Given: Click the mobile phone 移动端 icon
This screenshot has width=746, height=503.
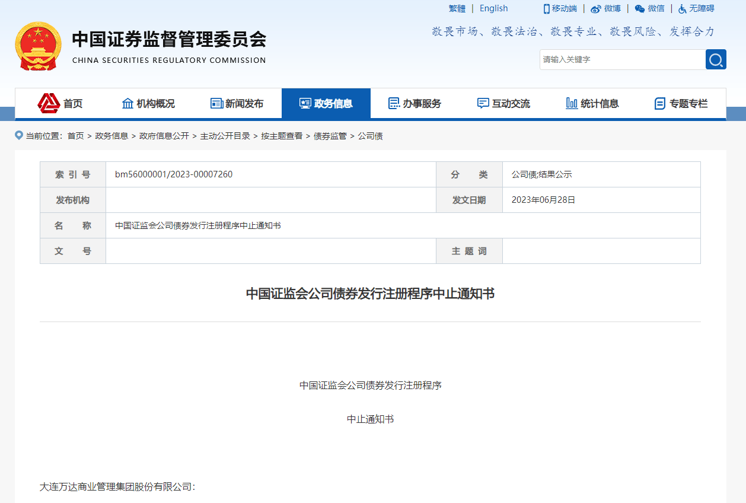Looking at the screenshot, I should (546, 9).
